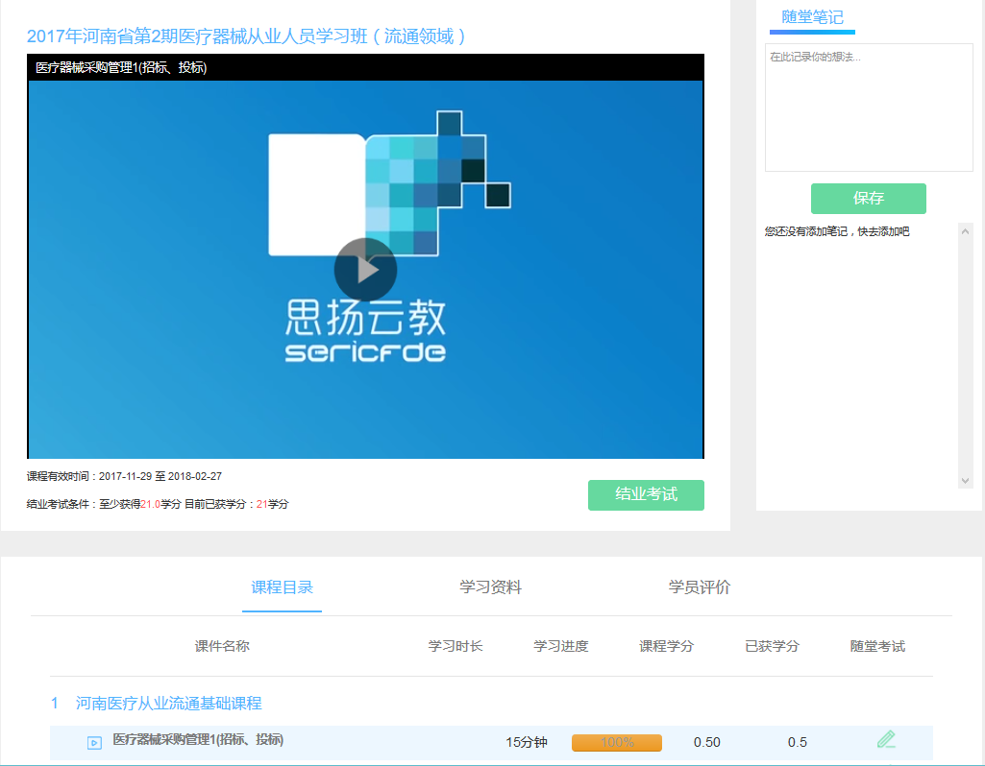The width and height of the screenshot is (985, 766).
Task: Click the 随堂考试 column header
Action: tap(877, 646)
